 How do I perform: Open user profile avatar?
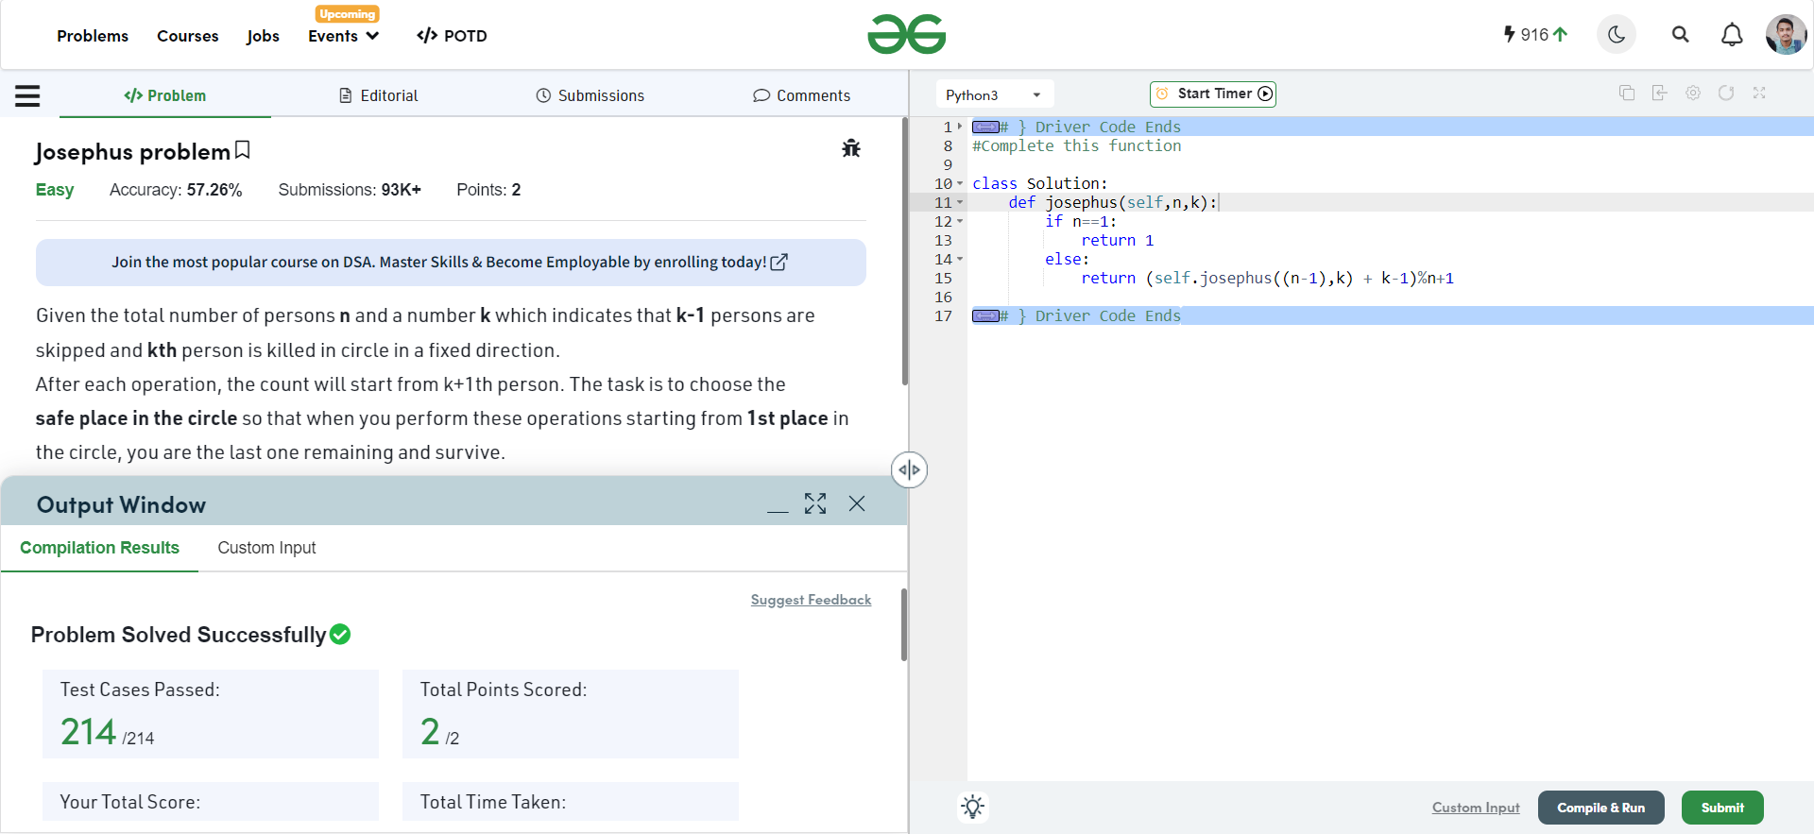pyautogui.click(x=1786, y=35)
